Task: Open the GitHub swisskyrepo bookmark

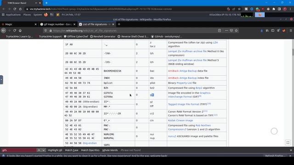Action: coord(166,37)
